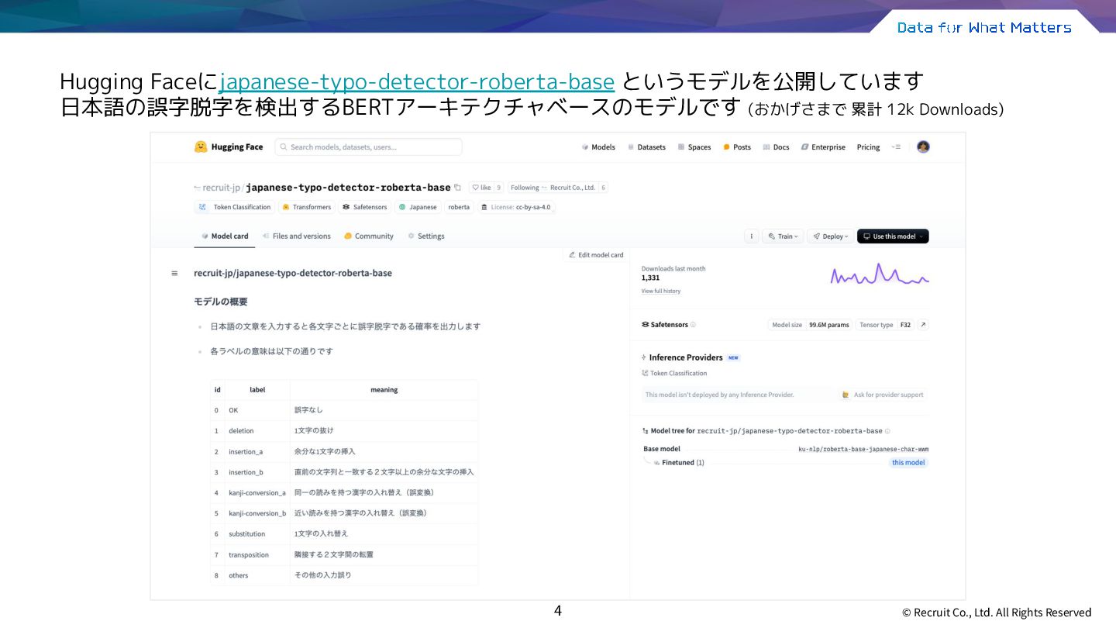Screen dimensions: 1116x628
Task: Expand the Use this model dropdown
Action: click(893, 236)
